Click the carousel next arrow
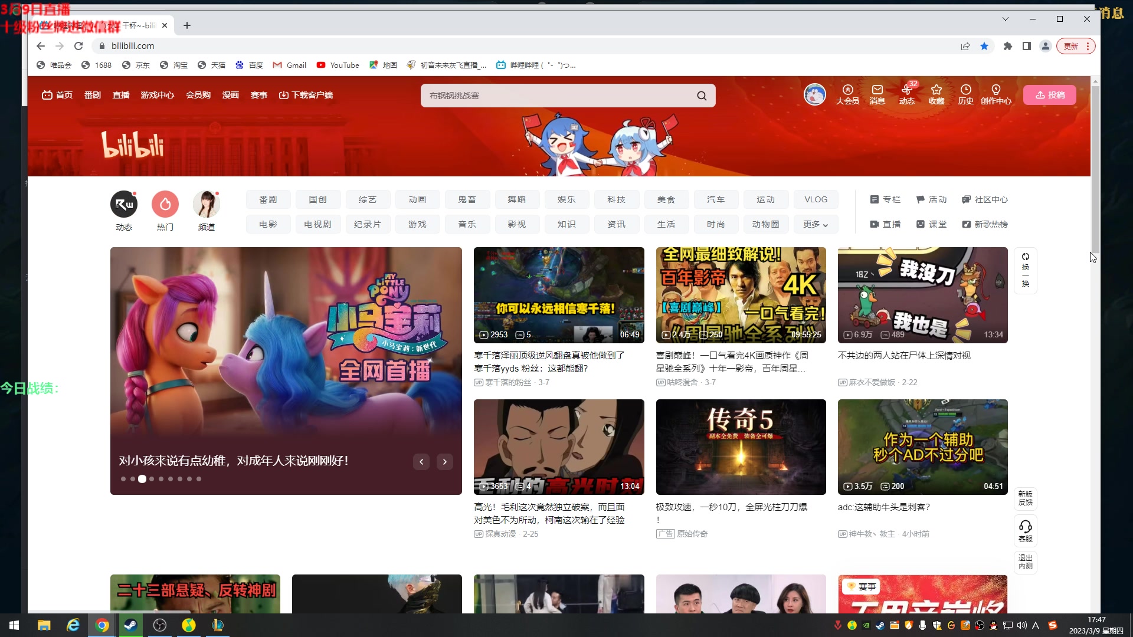The height and width of the screenshot is (637, 1133). coord(444,462)
